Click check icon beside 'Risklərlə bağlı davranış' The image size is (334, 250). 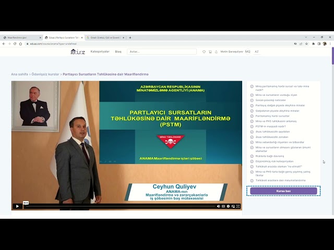click(252, 156)
